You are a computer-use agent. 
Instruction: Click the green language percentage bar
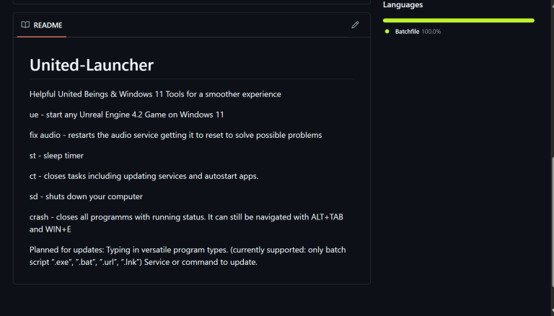(459, 20)
